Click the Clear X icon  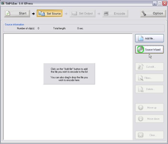141,135
